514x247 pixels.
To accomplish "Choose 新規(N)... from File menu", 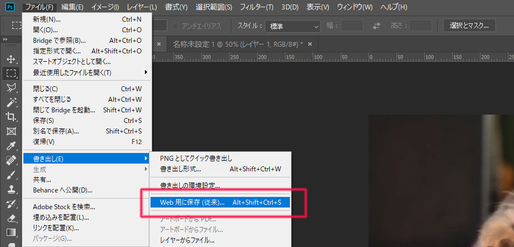I will click(87, 19).
